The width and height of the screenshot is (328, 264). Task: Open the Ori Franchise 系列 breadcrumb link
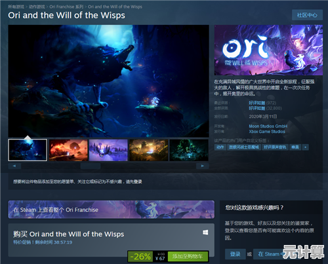pyautogui.click(x=66, y=7)
